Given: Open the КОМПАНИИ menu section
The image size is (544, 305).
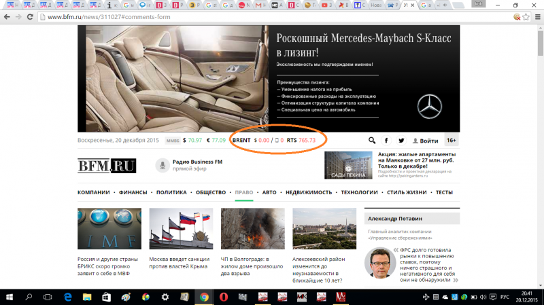Looking at the screenshot, I should click(93, 192).
